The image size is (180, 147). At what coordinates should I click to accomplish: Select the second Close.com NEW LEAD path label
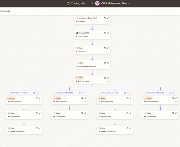(x=156, y=93)
